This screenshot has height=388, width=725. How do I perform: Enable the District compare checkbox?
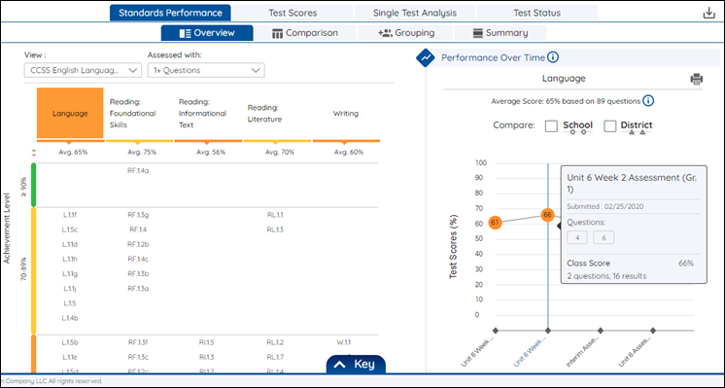pos(610,125)
